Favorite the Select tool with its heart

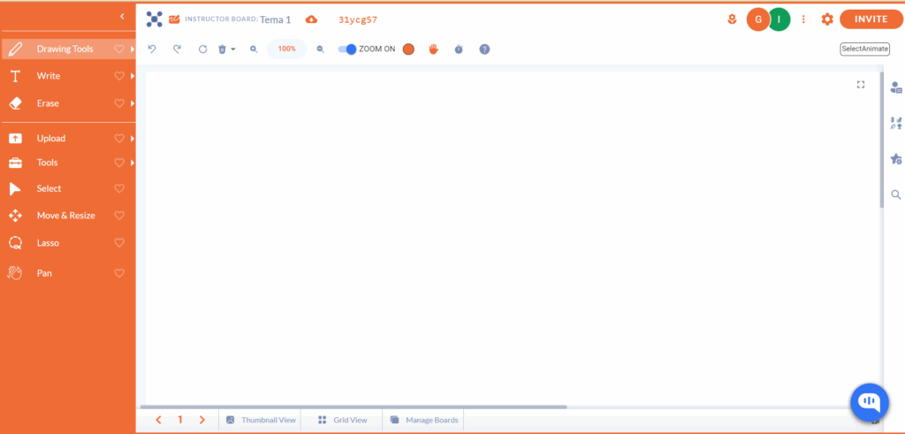(119, 188)
